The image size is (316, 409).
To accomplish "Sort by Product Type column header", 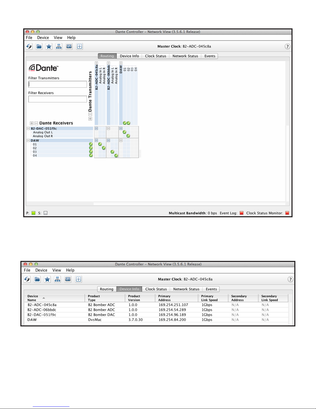I will point(105,298).
